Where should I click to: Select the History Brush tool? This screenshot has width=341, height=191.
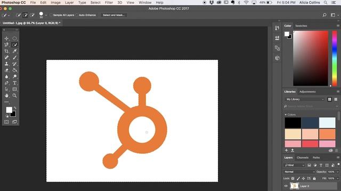coord(14,64)
